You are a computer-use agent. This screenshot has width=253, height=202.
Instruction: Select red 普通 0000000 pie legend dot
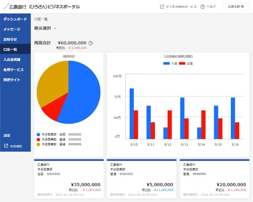pyautogui.click(x=38, y=139)
